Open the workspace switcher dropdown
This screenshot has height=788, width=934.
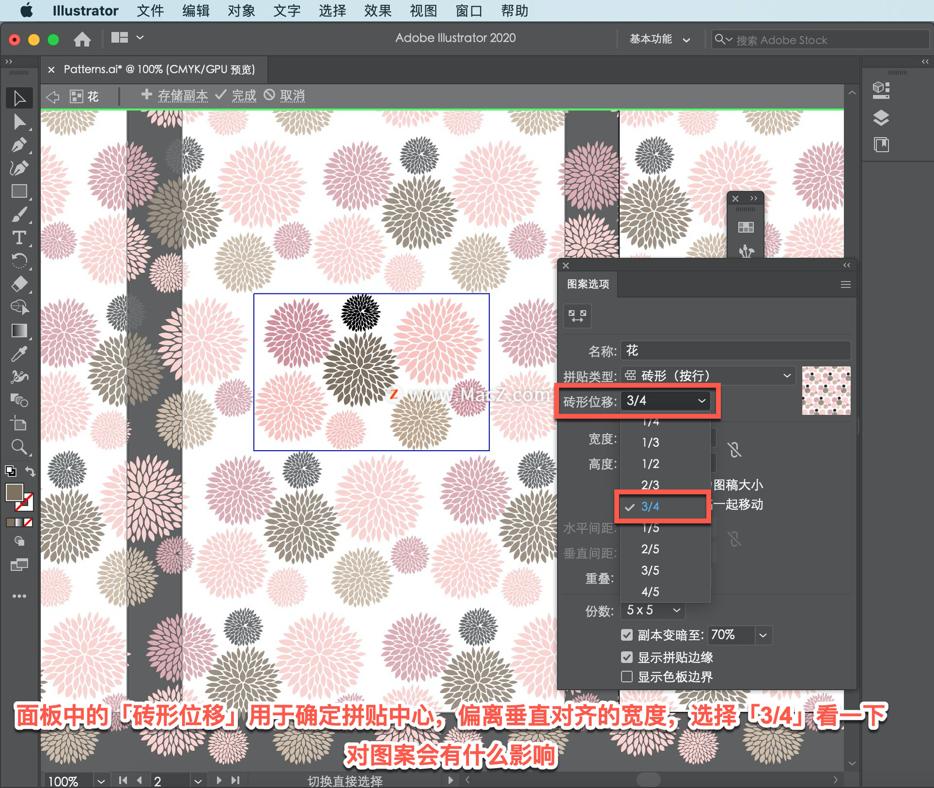pos(660,39)
